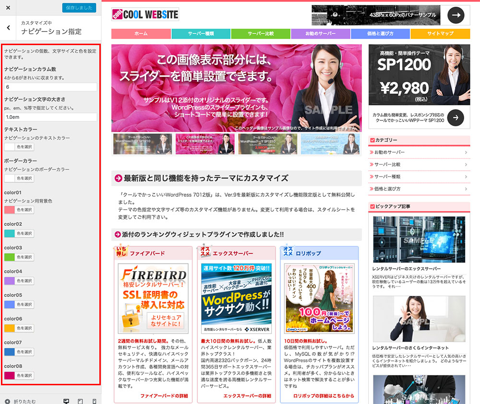Click the arrow circle under SP1200 banner

[456, 118]
